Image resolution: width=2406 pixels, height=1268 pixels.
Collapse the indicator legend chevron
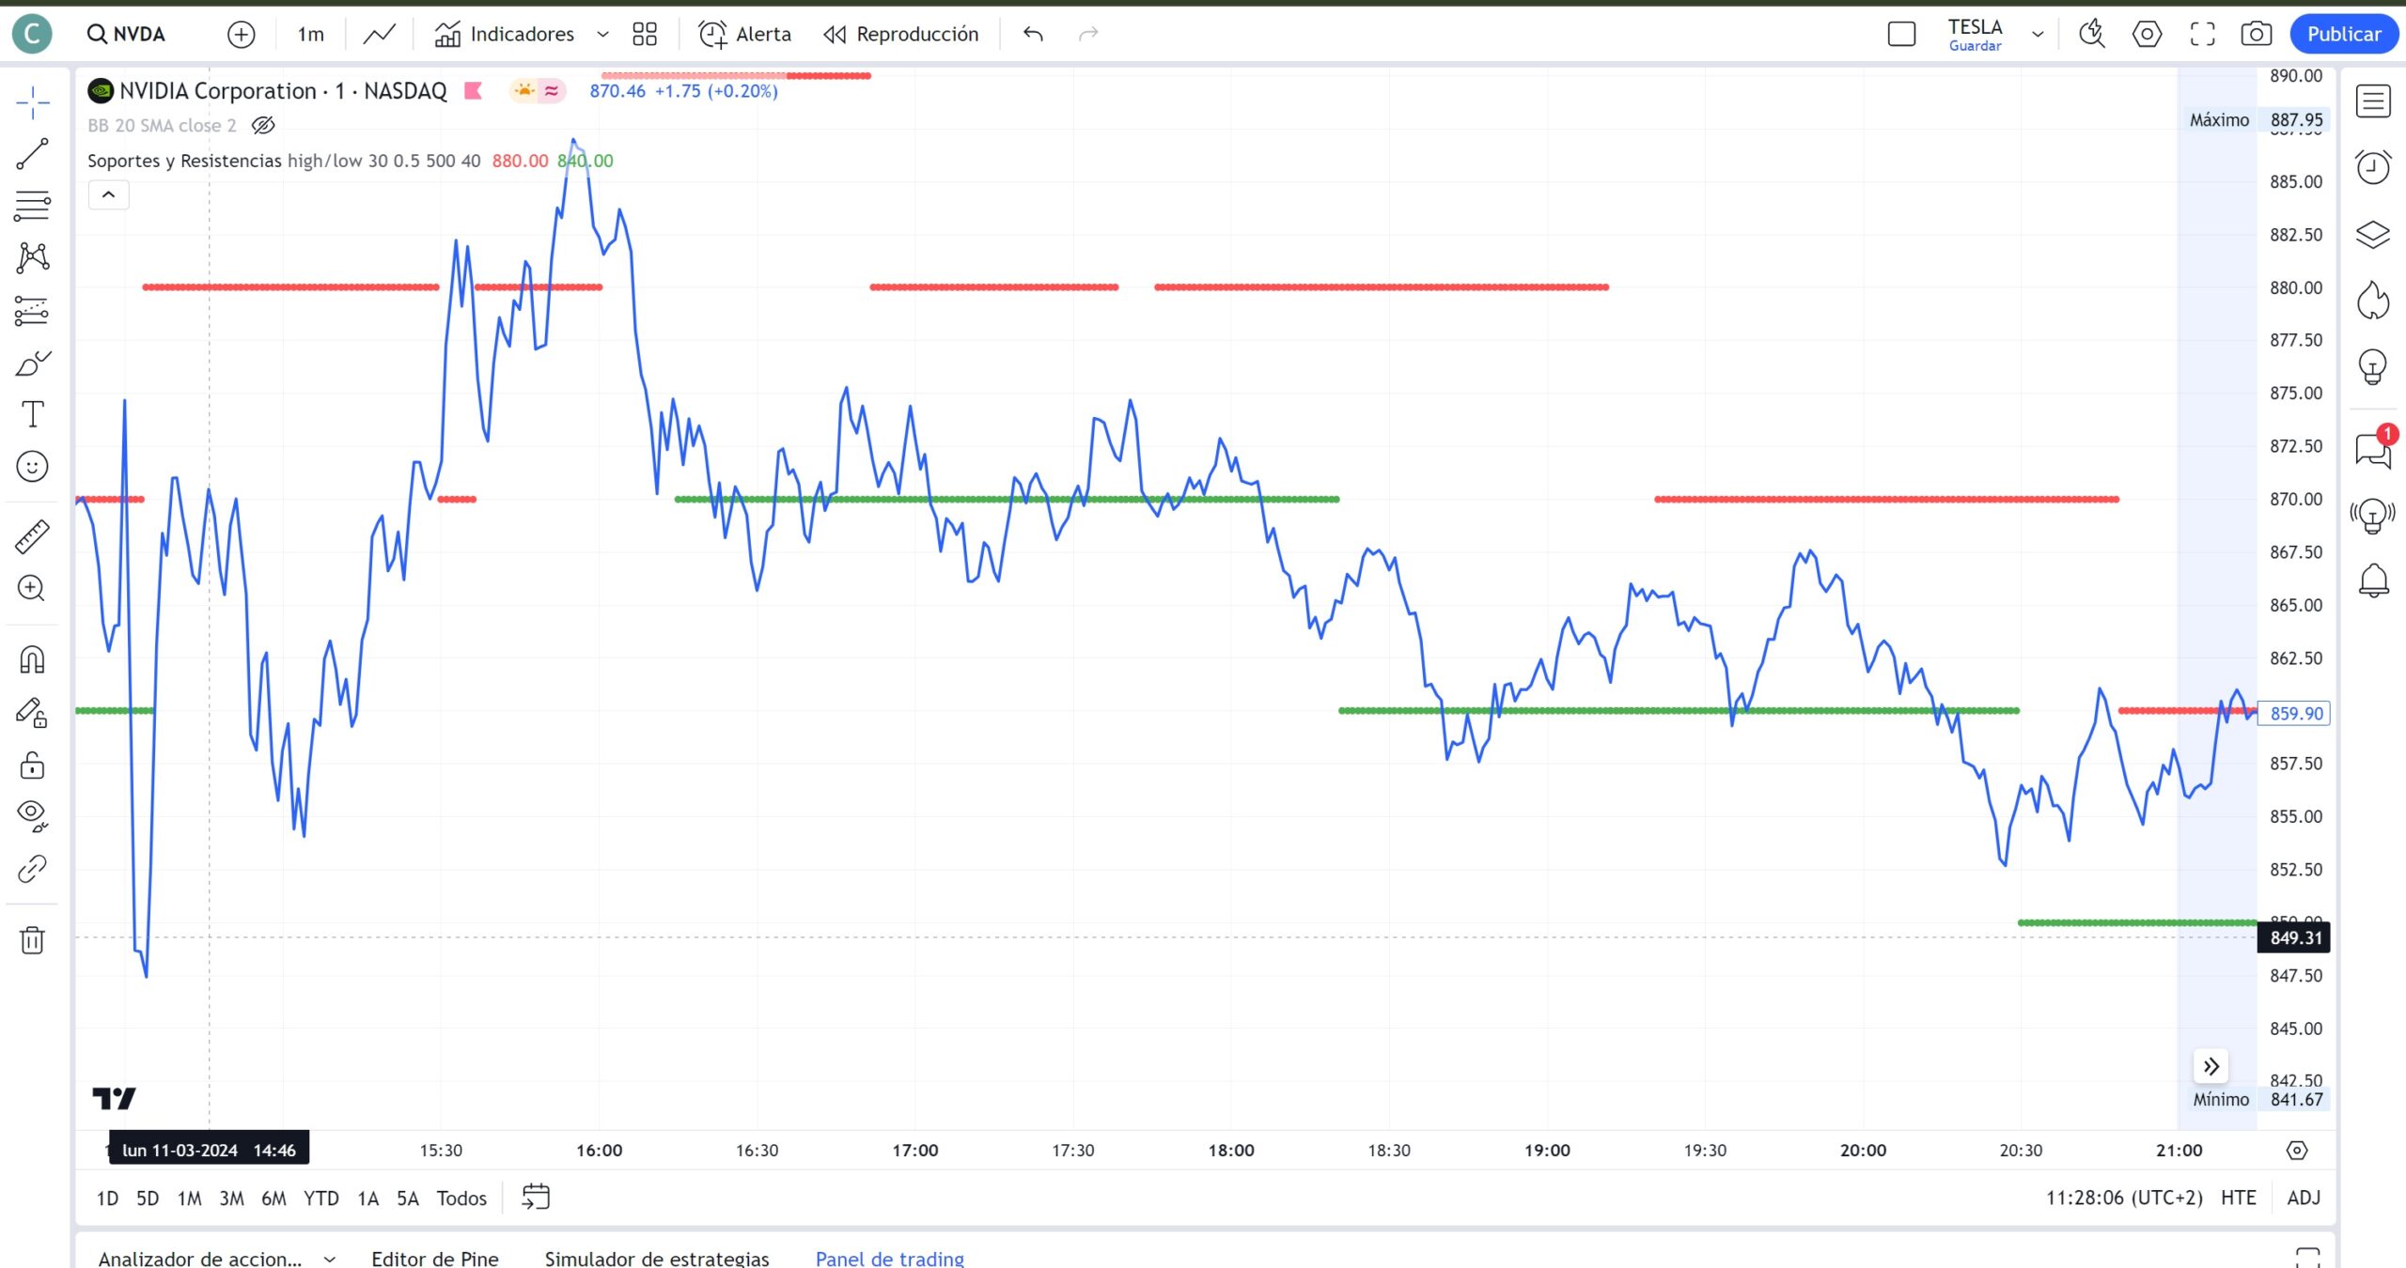coord(108,194)
